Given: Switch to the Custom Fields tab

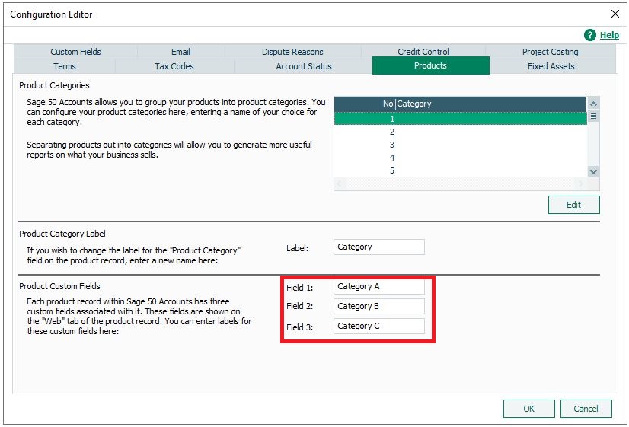Looking at the screenshot, I should click(x=75, y=52).
